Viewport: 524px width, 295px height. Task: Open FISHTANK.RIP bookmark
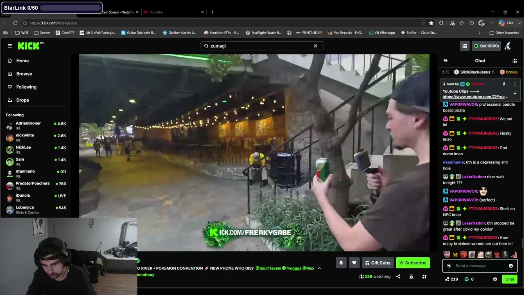coord(309,33)
